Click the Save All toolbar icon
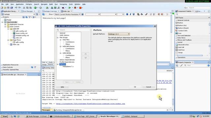Viewport: 211px width, 118px height. (x=12, y=8)
